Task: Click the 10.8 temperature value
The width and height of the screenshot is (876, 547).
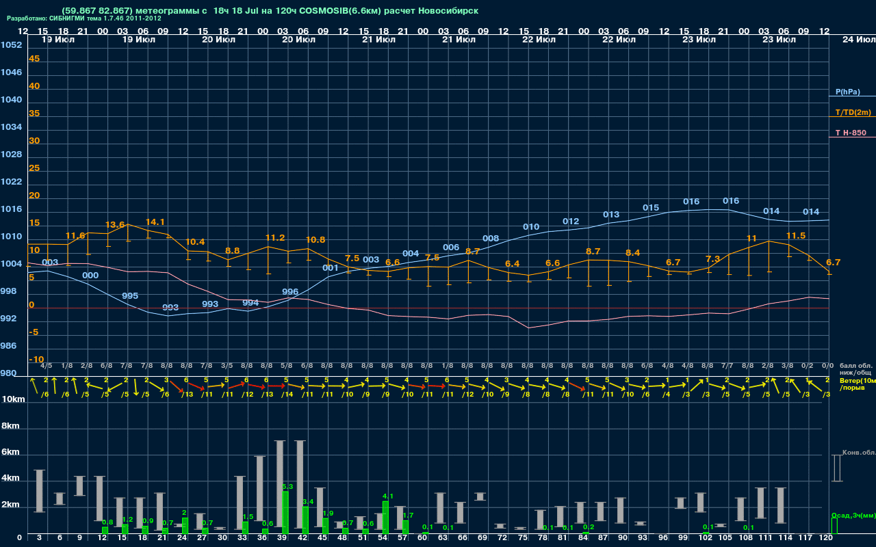Action: [315, 240]
